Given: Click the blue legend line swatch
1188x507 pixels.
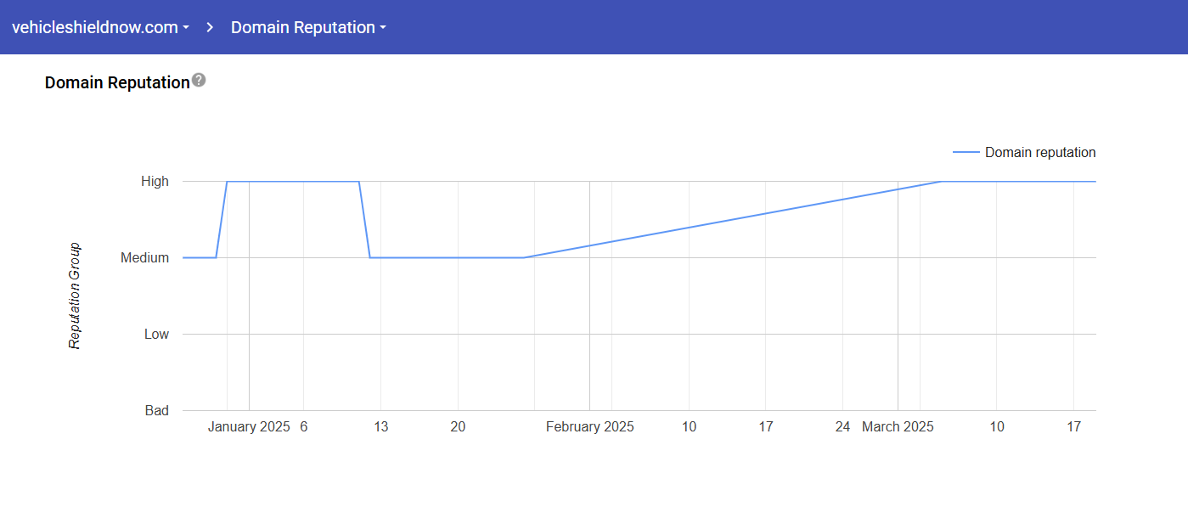Looking at the screenshot, I should pyautogui.click(x=966, y=153).
